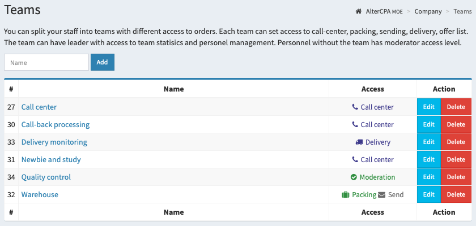Edit the Quality control team
This screenshot has width=476, height=226.
428,177
